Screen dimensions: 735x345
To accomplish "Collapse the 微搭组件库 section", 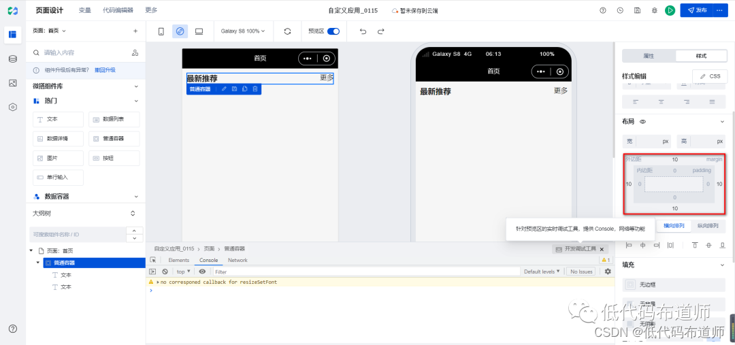I will point(136,86).
